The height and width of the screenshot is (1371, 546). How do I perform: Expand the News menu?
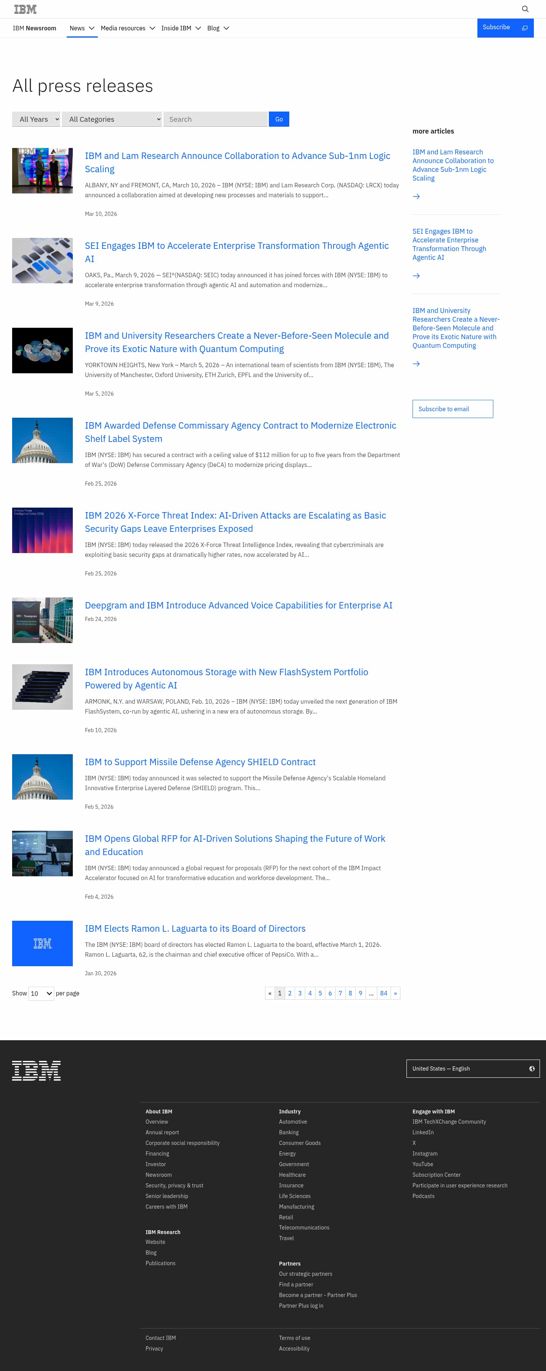pos(82,28)
